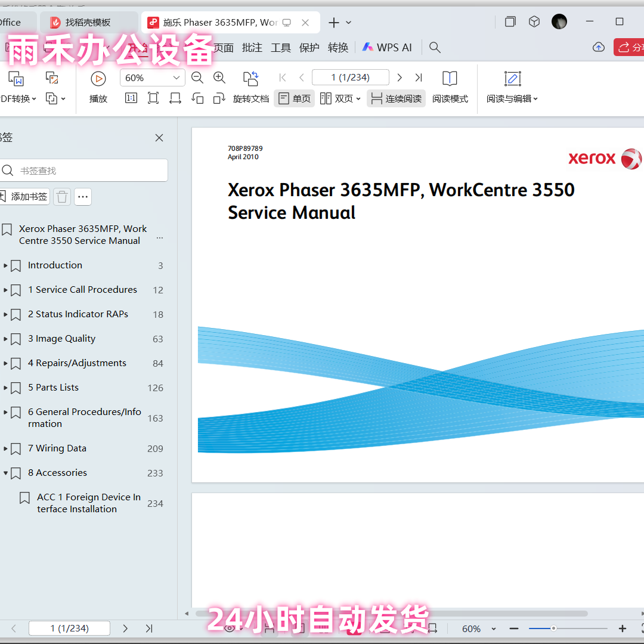This screenshot has width=644, height=644.
Task: Click the zoom minus button in status bar
Action: (x=514, y=628)
